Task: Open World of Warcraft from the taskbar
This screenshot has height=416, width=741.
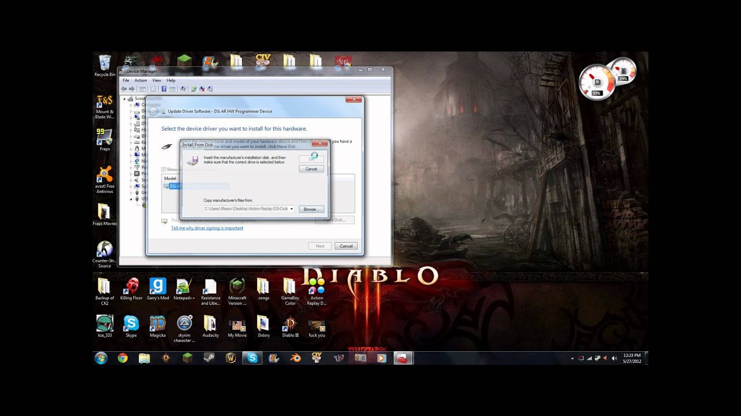Action: point(231,358)
